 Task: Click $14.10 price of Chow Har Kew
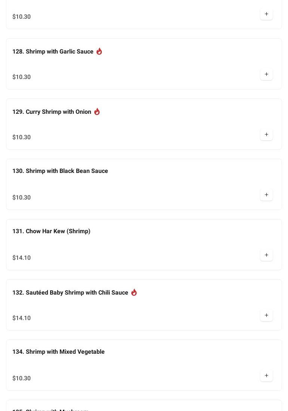[22, 258]
